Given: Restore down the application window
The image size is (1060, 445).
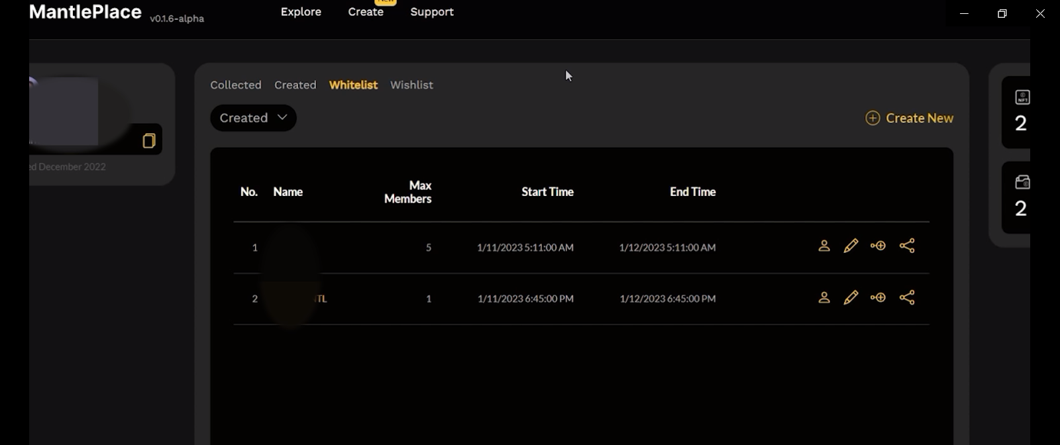Looking at the screenshot, I should (x=1002, y=13).
